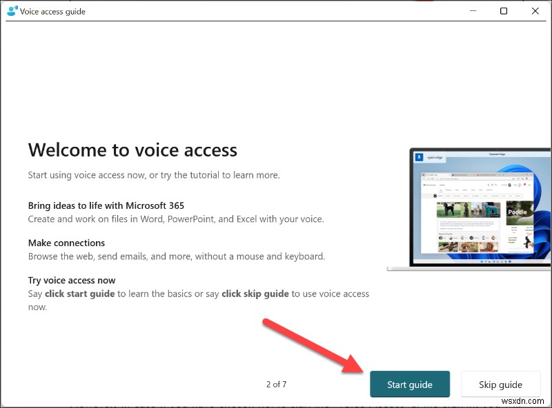552x408 pixels.
Task: Click the 'Welcome to voice access' heading
Action: (x=132, y=150)
